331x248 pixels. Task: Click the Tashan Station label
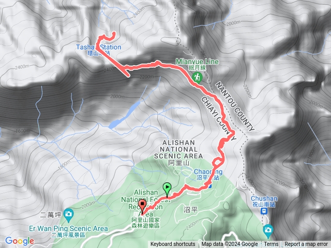[x=99, y=50]
